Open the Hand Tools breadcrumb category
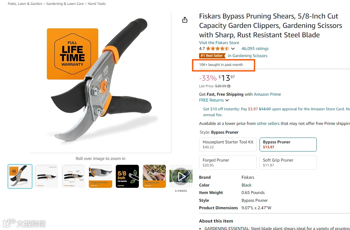 [97, 4]
